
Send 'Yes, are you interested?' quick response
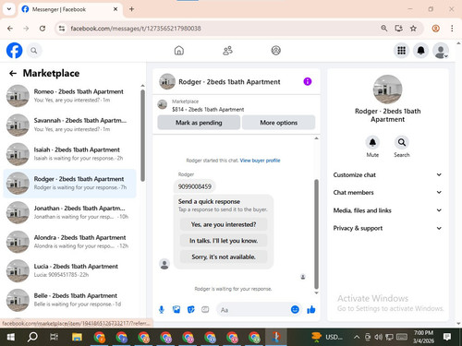coord(224,224)
